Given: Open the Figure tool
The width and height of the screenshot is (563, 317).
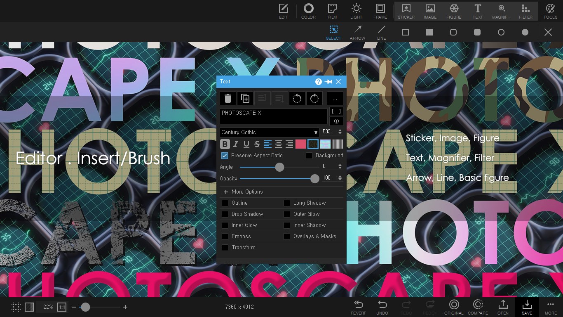Looking at the screenshot, I should 453,11.
